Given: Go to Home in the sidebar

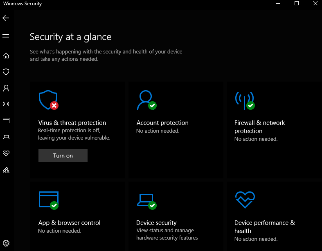Looking at the screenshot, I should 6,56.
